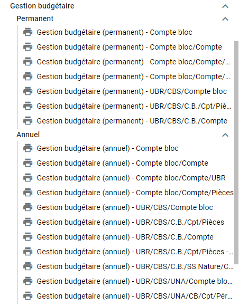Image resolution: width=239 pixels, height=306 pixels.
Task: Click printer icon for annuel UBR/CBS/C.B./SS Nature
Action: click(28, 266)
